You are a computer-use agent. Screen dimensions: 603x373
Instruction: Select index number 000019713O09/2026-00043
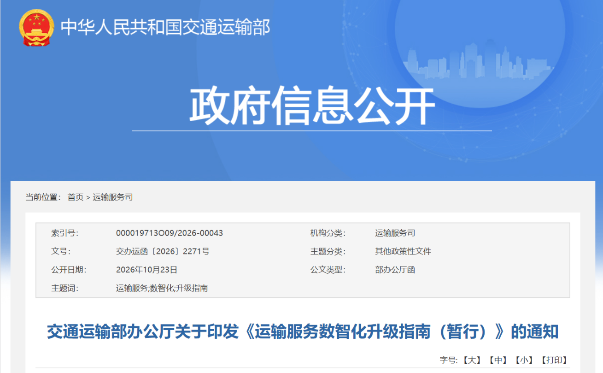coord(170,233)
